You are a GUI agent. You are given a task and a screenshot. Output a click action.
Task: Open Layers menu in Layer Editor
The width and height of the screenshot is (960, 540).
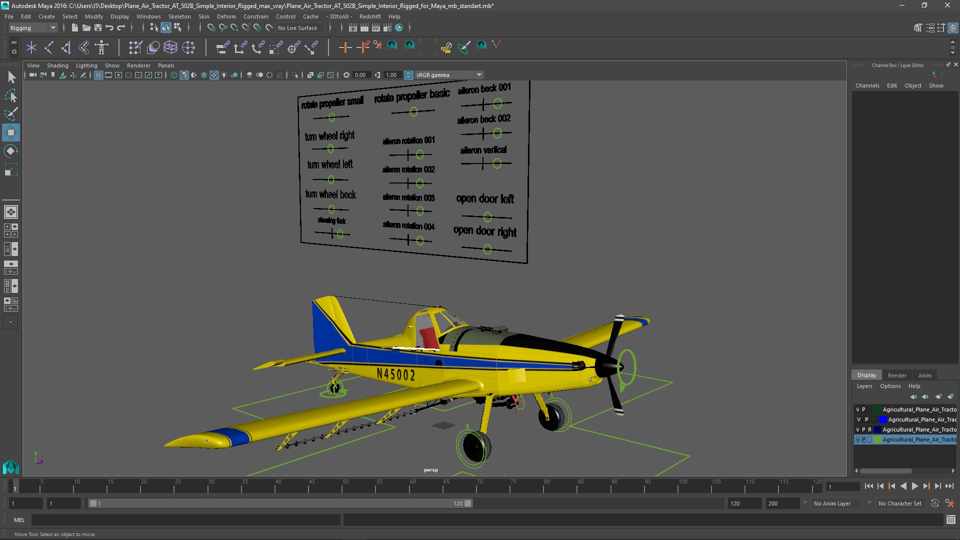864,386
